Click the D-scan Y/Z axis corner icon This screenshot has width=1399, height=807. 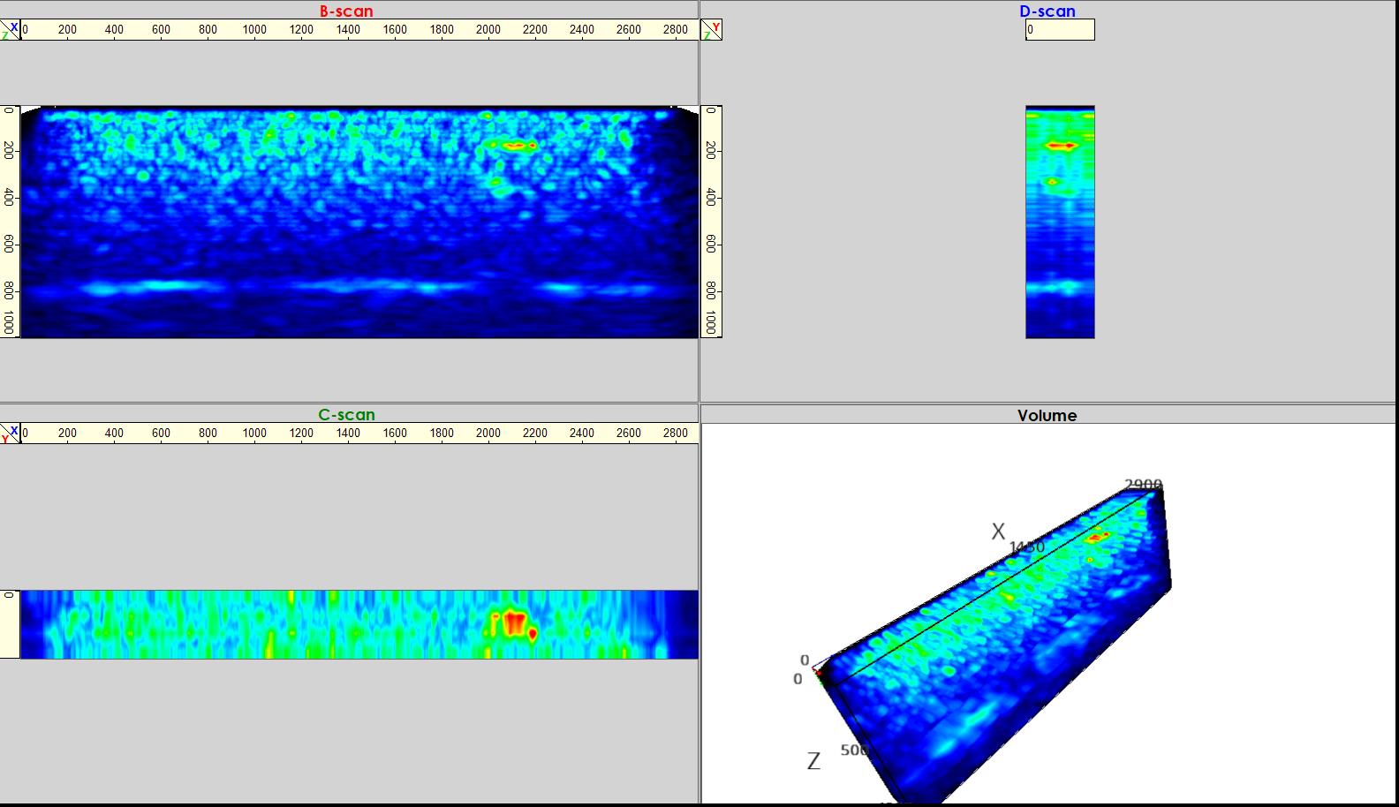(x=711, y=30)
